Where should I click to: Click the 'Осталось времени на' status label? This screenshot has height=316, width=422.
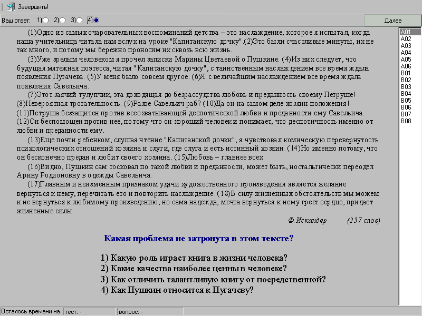31,311
